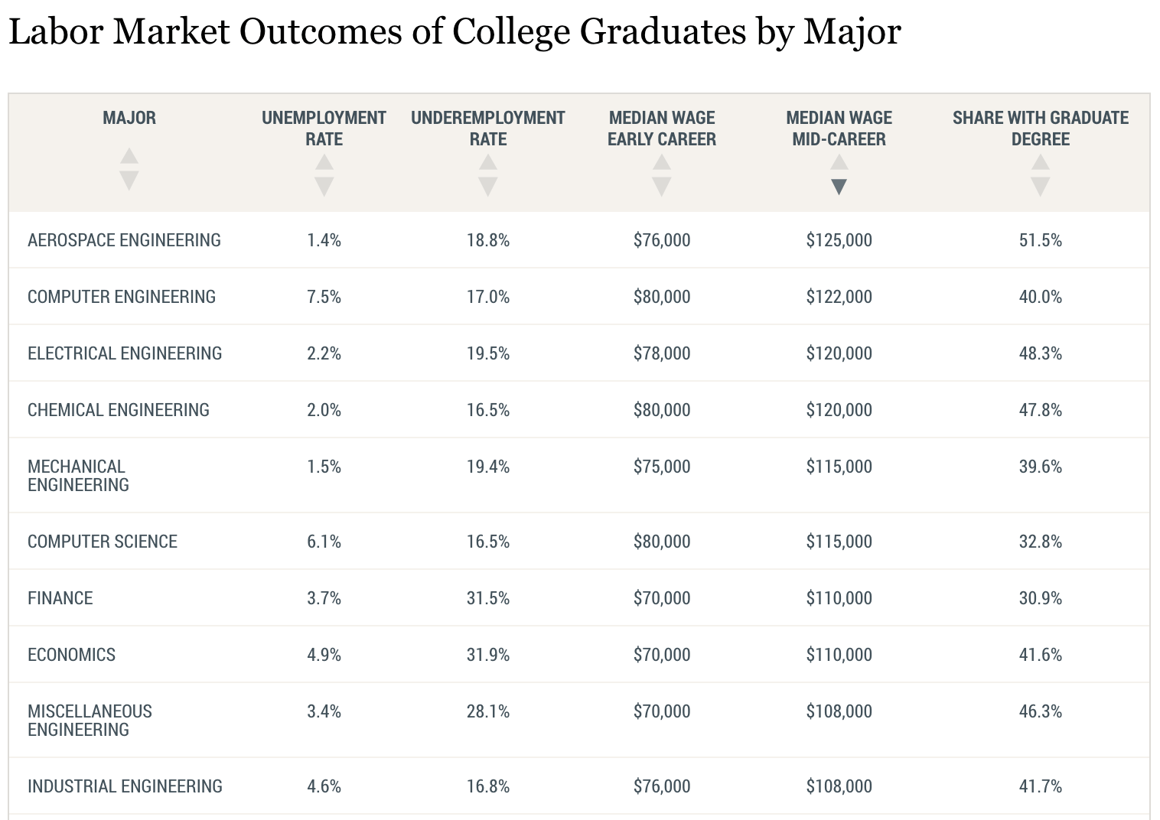Click Underemployment Rate column header text
The image size is (1160, 820).
pos(487,129)
